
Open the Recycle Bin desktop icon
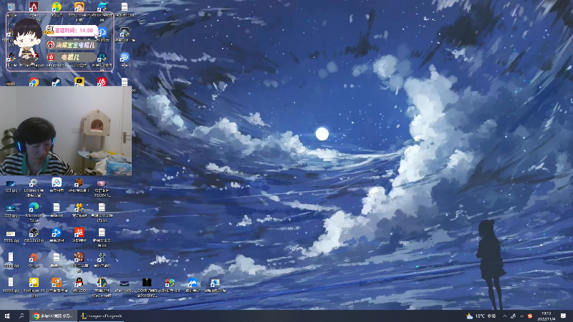click(x=11, y=7)
